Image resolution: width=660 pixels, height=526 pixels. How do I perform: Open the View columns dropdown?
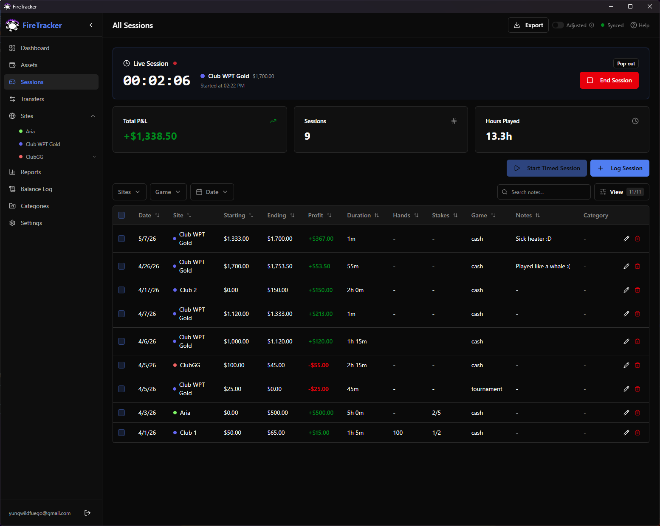[621, 192]
